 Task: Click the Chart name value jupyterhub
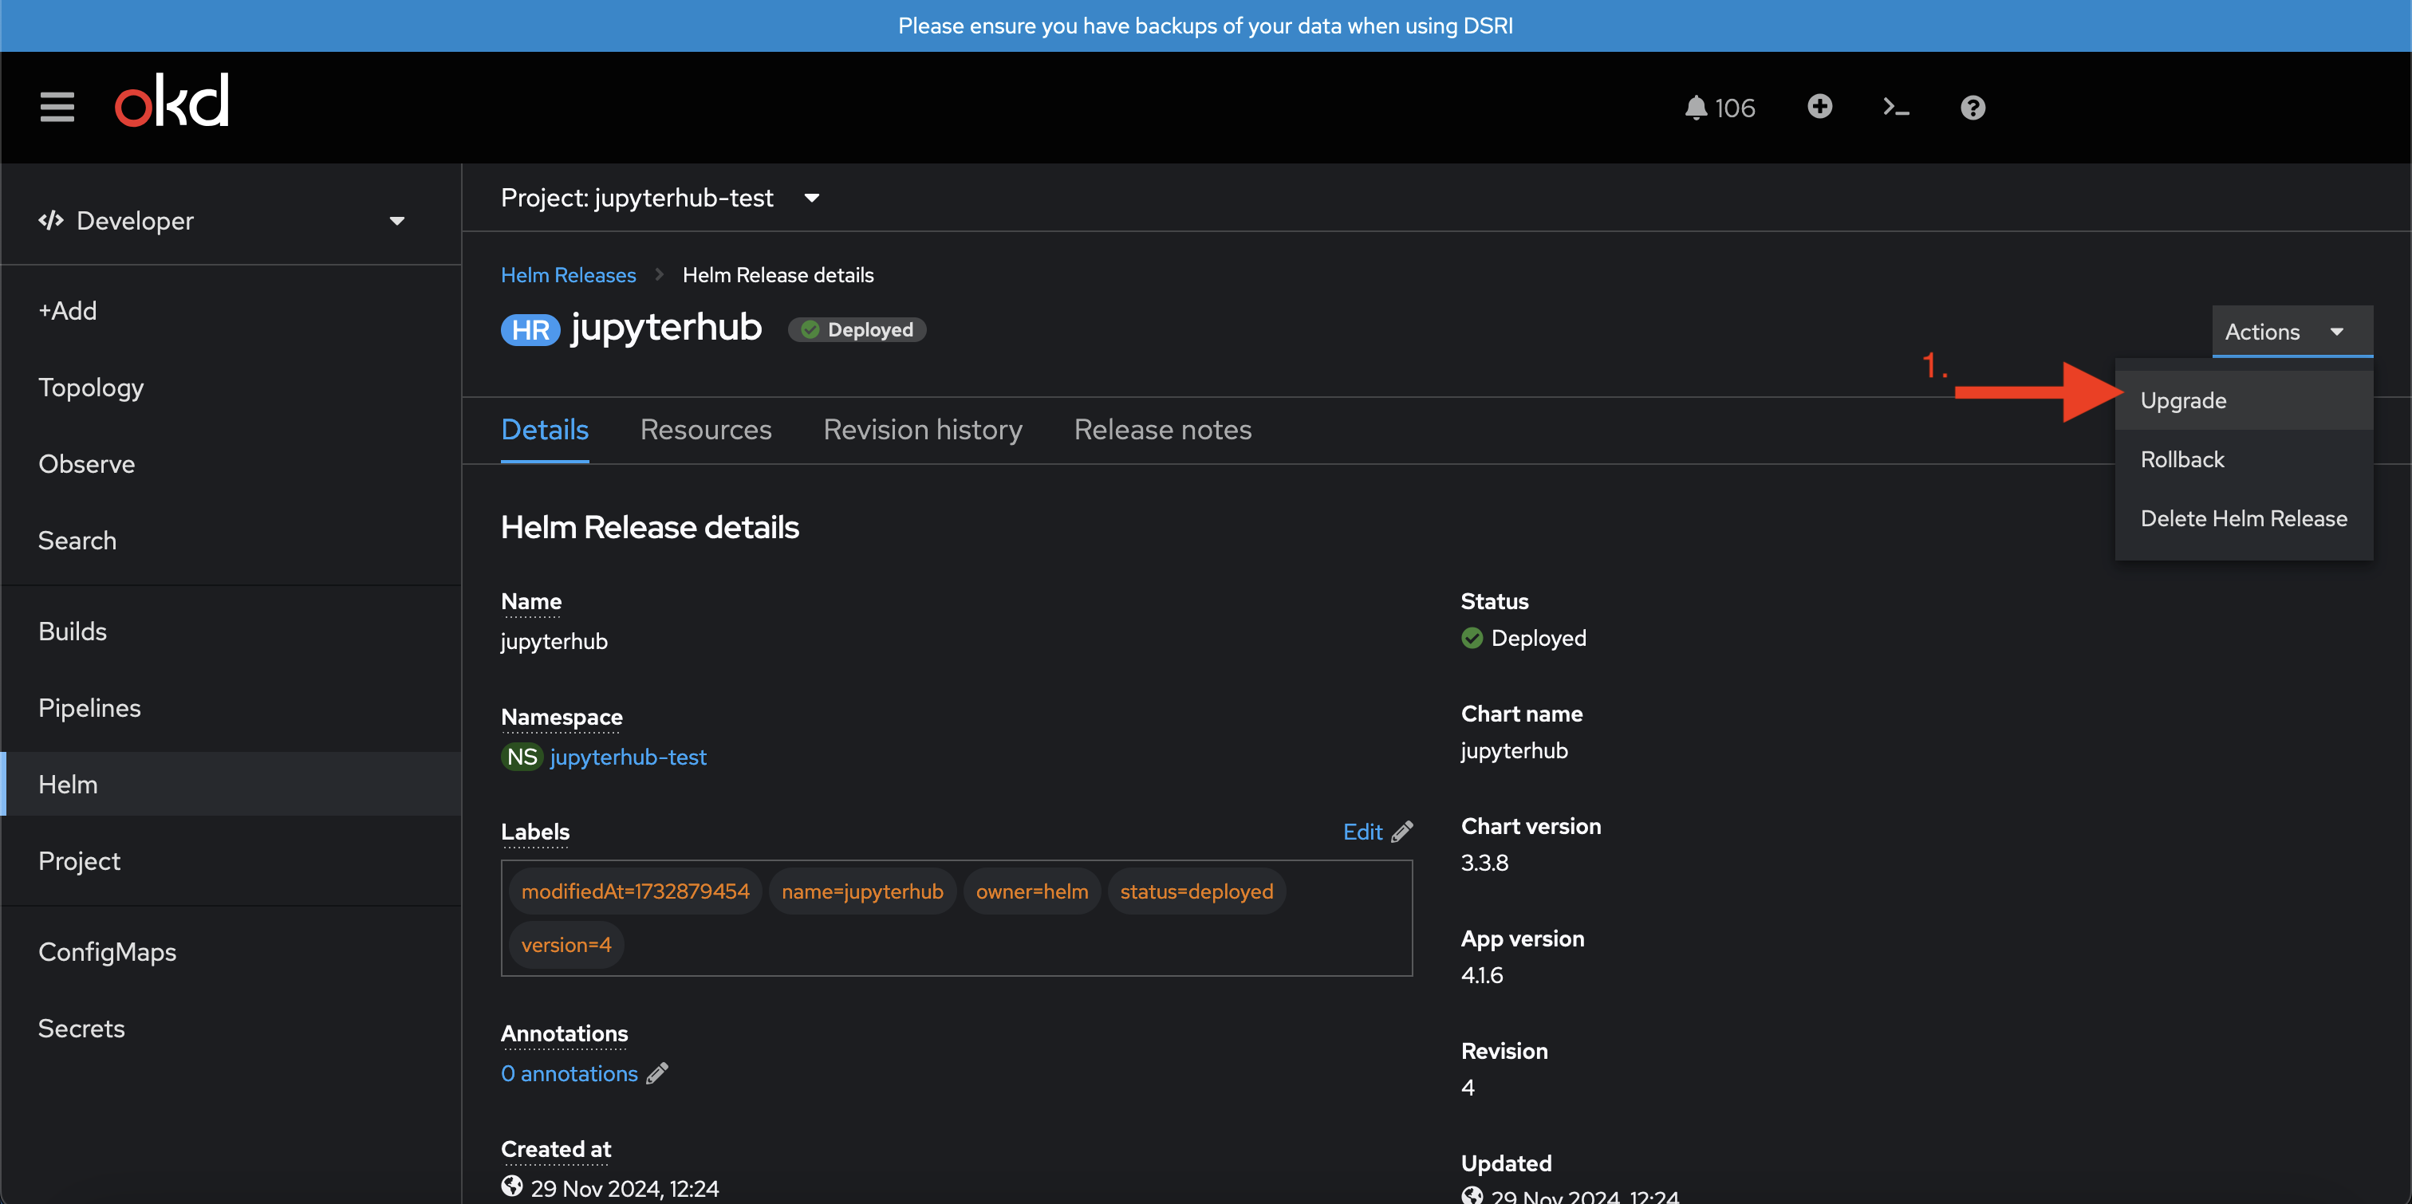tap(1514, 751)
